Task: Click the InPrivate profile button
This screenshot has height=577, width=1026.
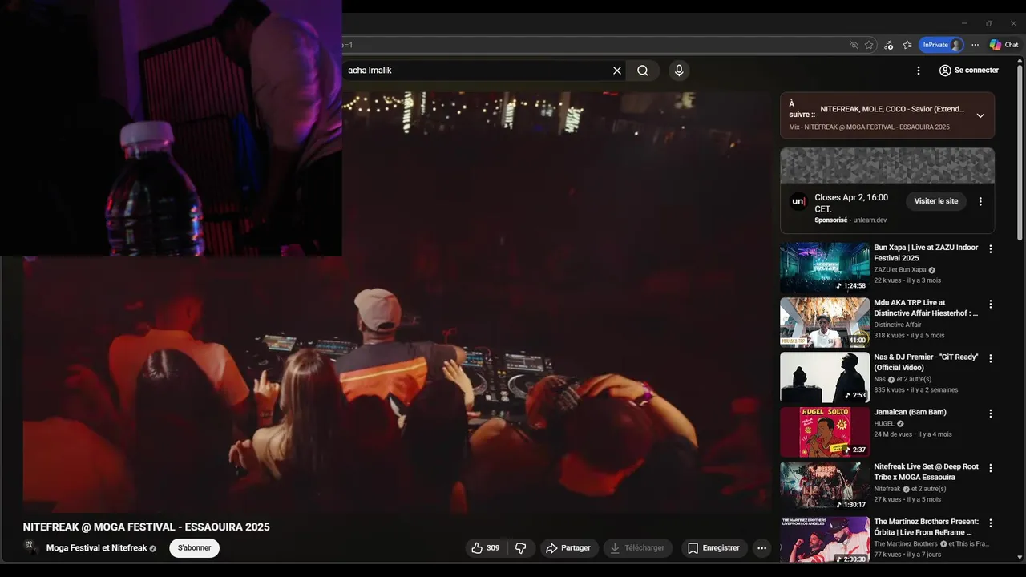Action: [941, 45]
